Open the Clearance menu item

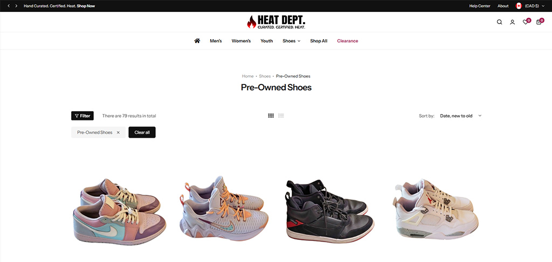click(x=348, y=41)
